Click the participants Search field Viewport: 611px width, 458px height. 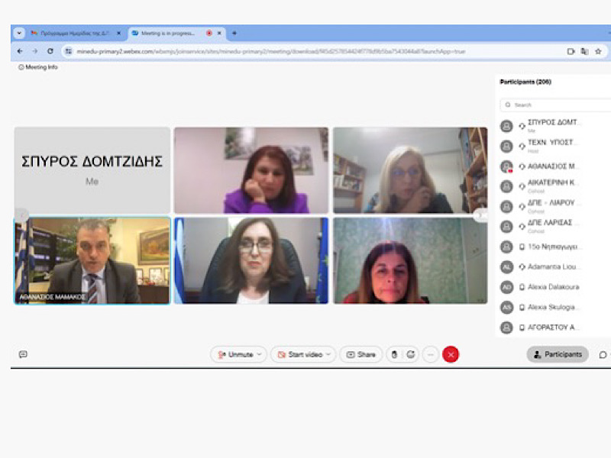558,105
